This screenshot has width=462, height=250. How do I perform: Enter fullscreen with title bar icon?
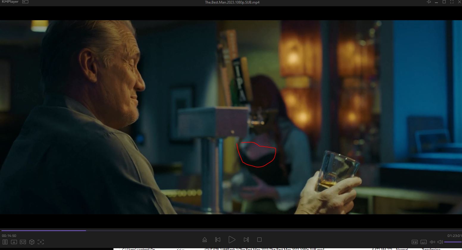click(x=452, y=2)
